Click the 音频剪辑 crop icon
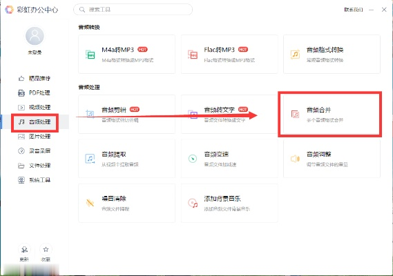This screenshot has height=276, width=393. coord(90,115)
